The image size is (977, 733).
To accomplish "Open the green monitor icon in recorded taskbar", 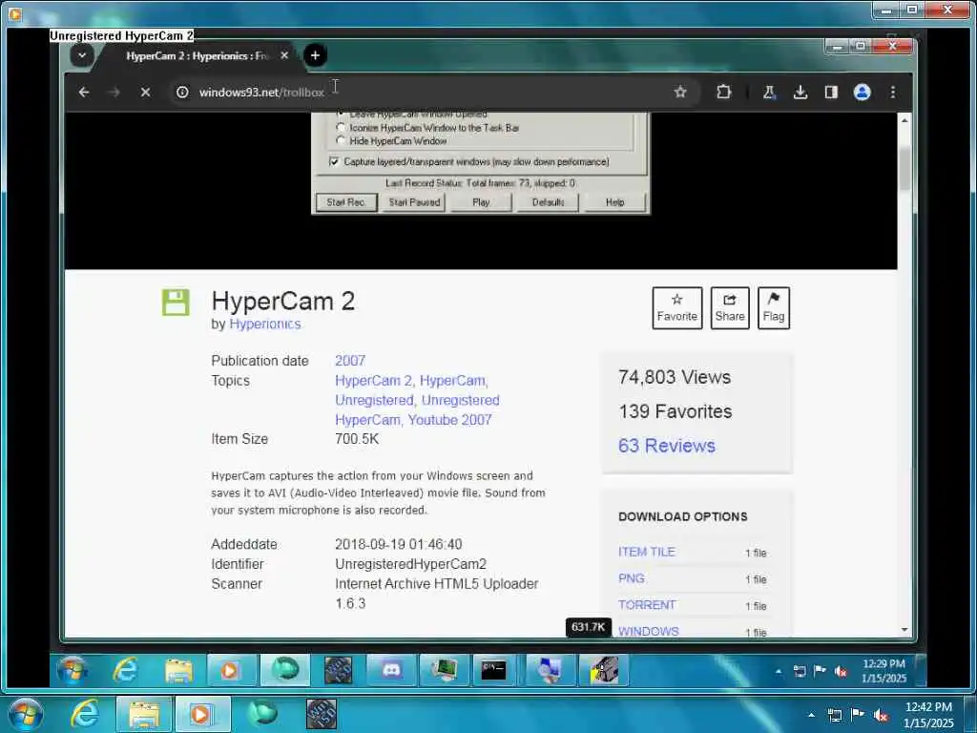I will (445, 670).
